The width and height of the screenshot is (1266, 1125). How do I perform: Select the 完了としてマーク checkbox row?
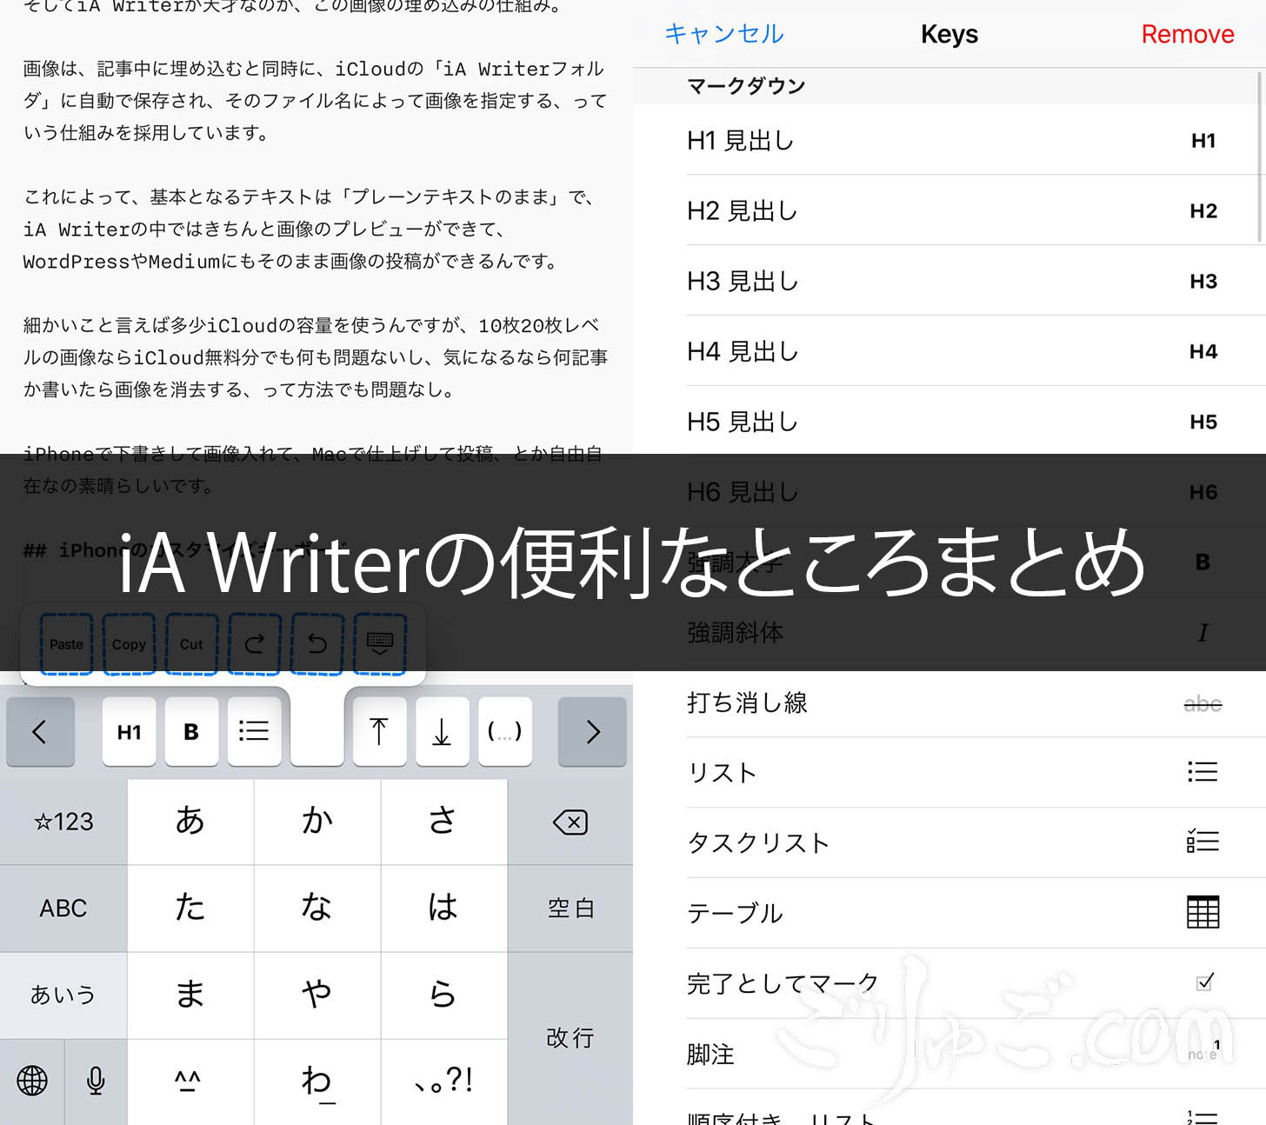point(949,983)
